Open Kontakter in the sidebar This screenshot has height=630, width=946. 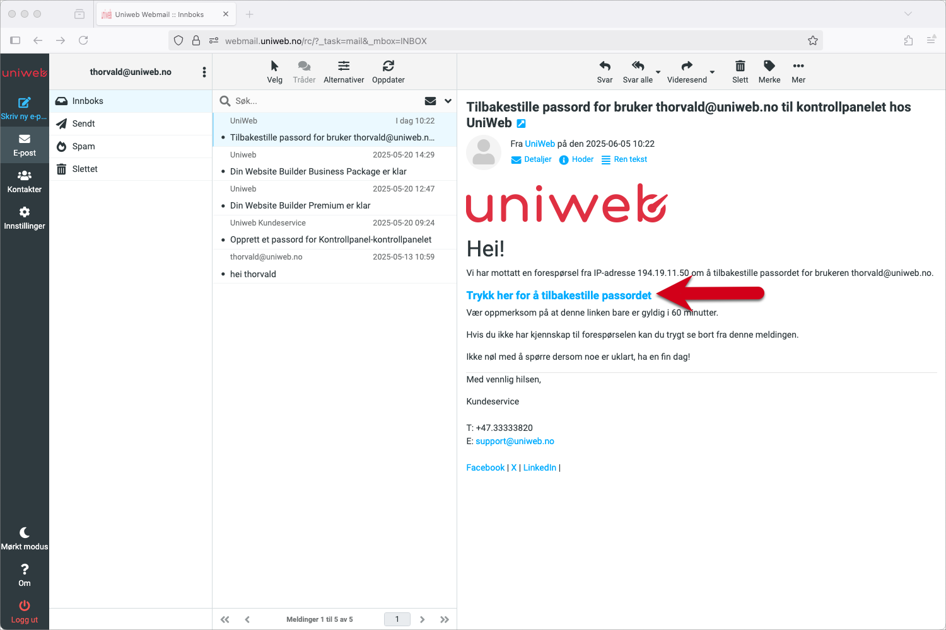[x=24, y=181]
